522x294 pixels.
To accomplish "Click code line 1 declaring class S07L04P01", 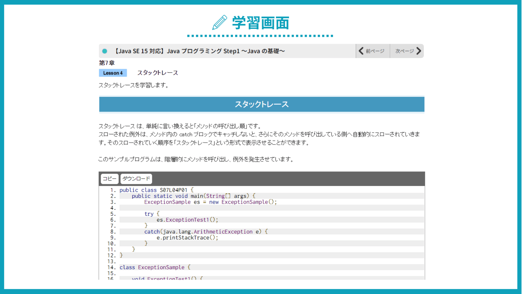I will tap(156, 190).
